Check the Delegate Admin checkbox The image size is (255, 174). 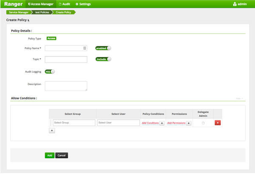click(203, 123)
